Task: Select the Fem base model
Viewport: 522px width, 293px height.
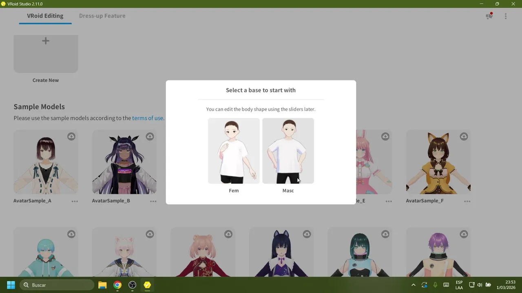Action: [x=234, y=151]
